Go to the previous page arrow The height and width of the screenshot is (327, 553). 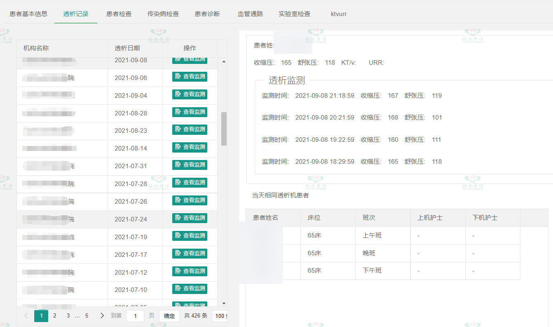click(x=26, y=316)
